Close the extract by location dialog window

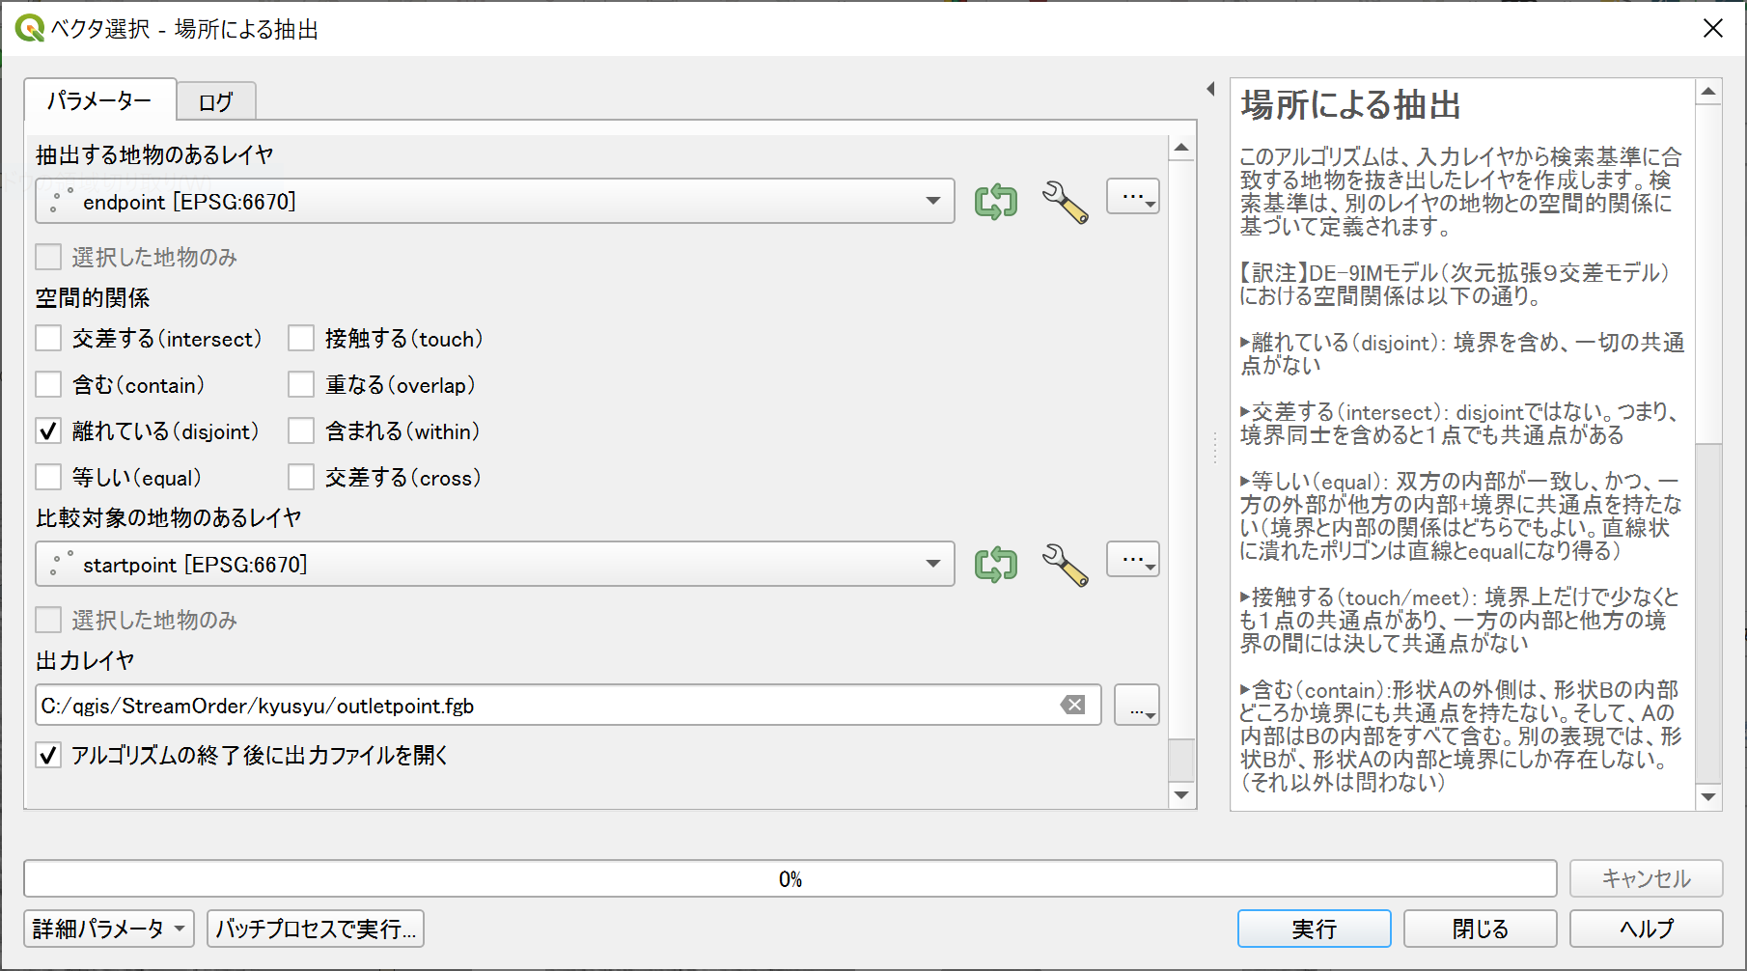coord(1713,28)
